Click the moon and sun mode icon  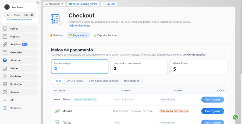(x=10, y=15)
